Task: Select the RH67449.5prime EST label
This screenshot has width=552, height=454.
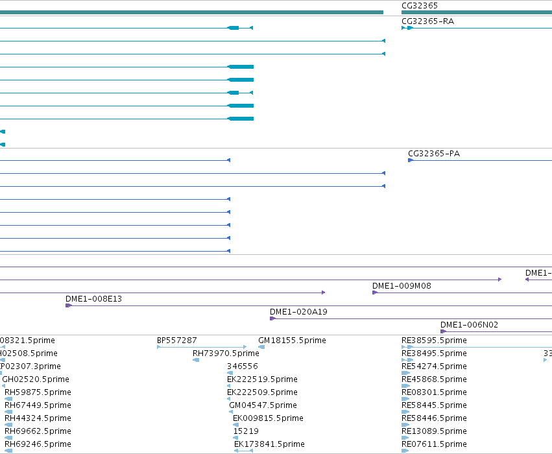Action: (x=38, y=405)
